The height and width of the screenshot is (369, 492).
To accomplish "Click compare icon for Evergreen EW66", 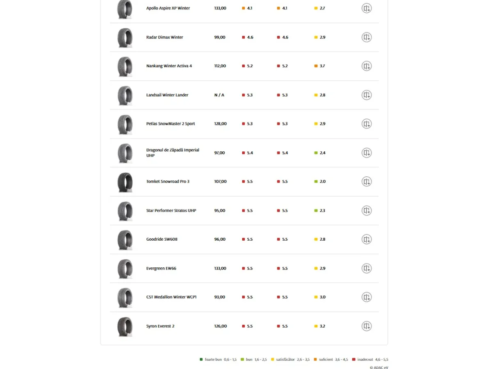I will (x=367, y=269).
